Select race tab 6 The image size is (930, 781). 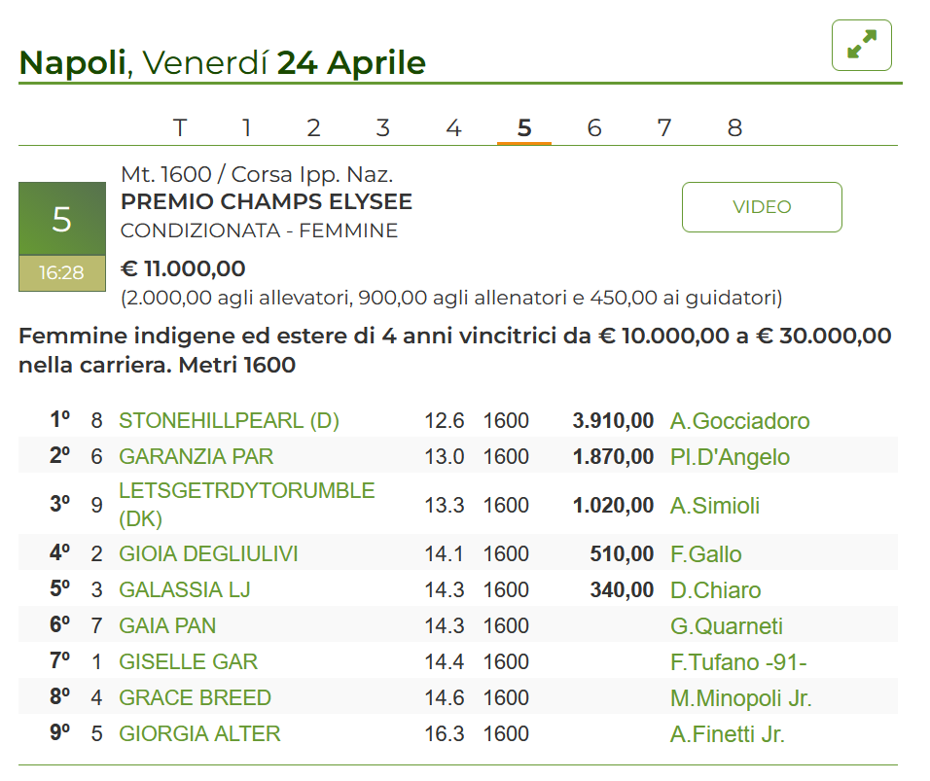(594, 128)
